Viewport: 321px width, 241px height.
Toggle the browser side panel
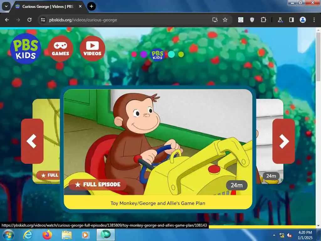tap(292, 20)
